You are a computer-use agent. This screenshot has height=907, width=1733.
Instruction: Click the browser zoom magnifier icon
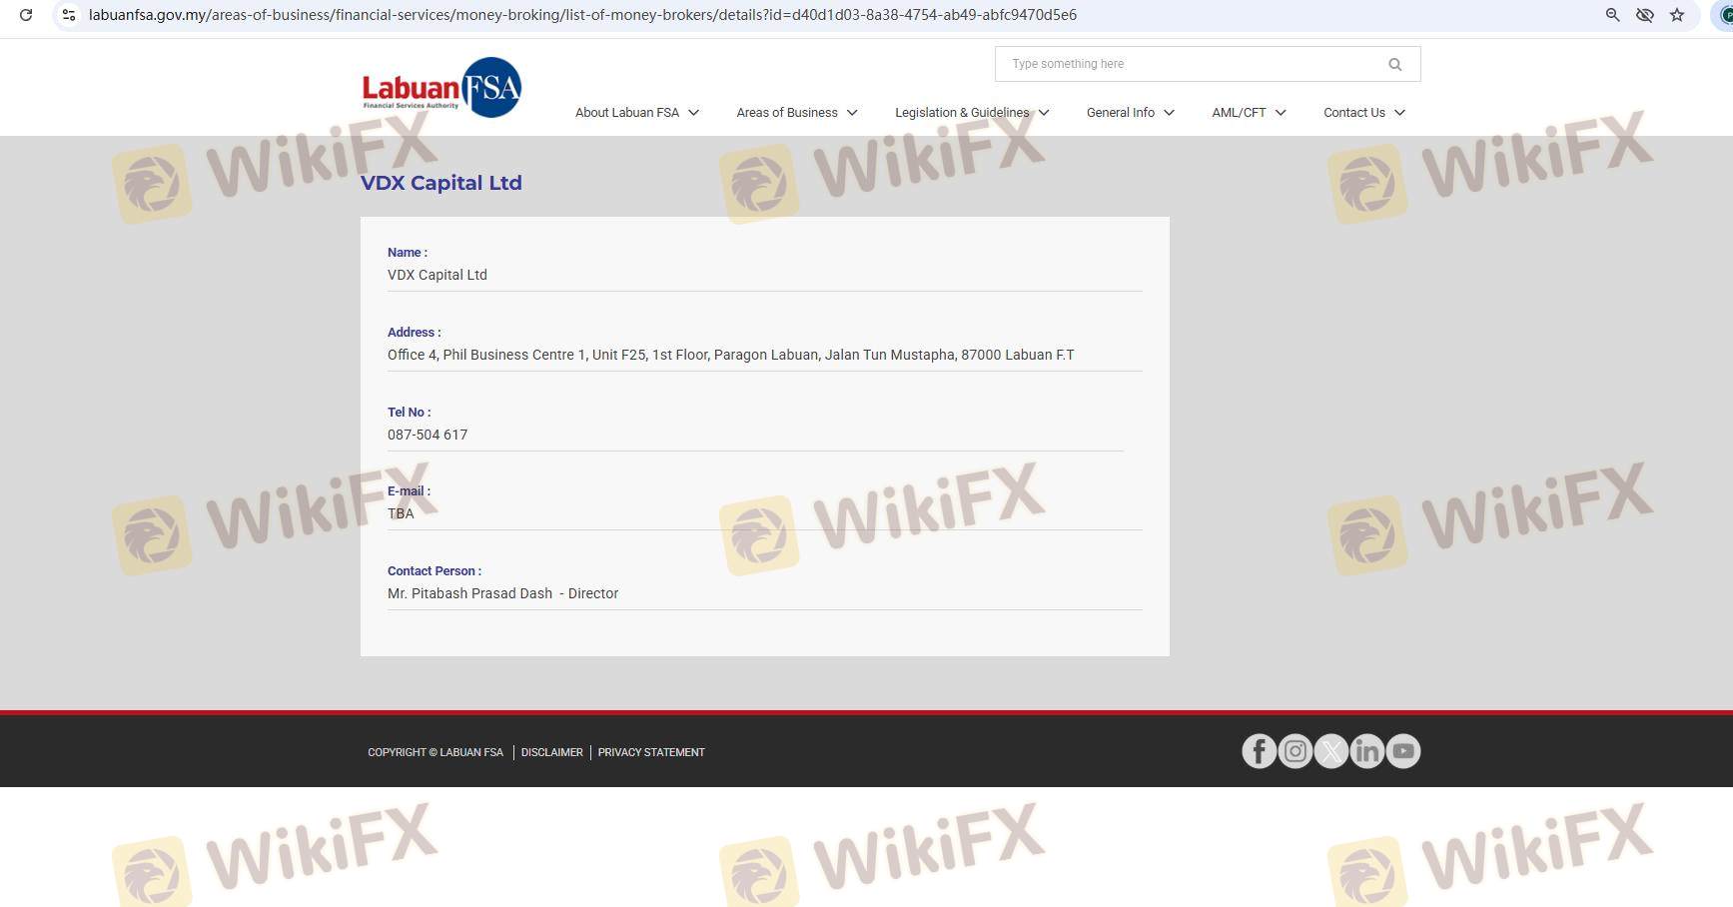tap(1612, 15)
